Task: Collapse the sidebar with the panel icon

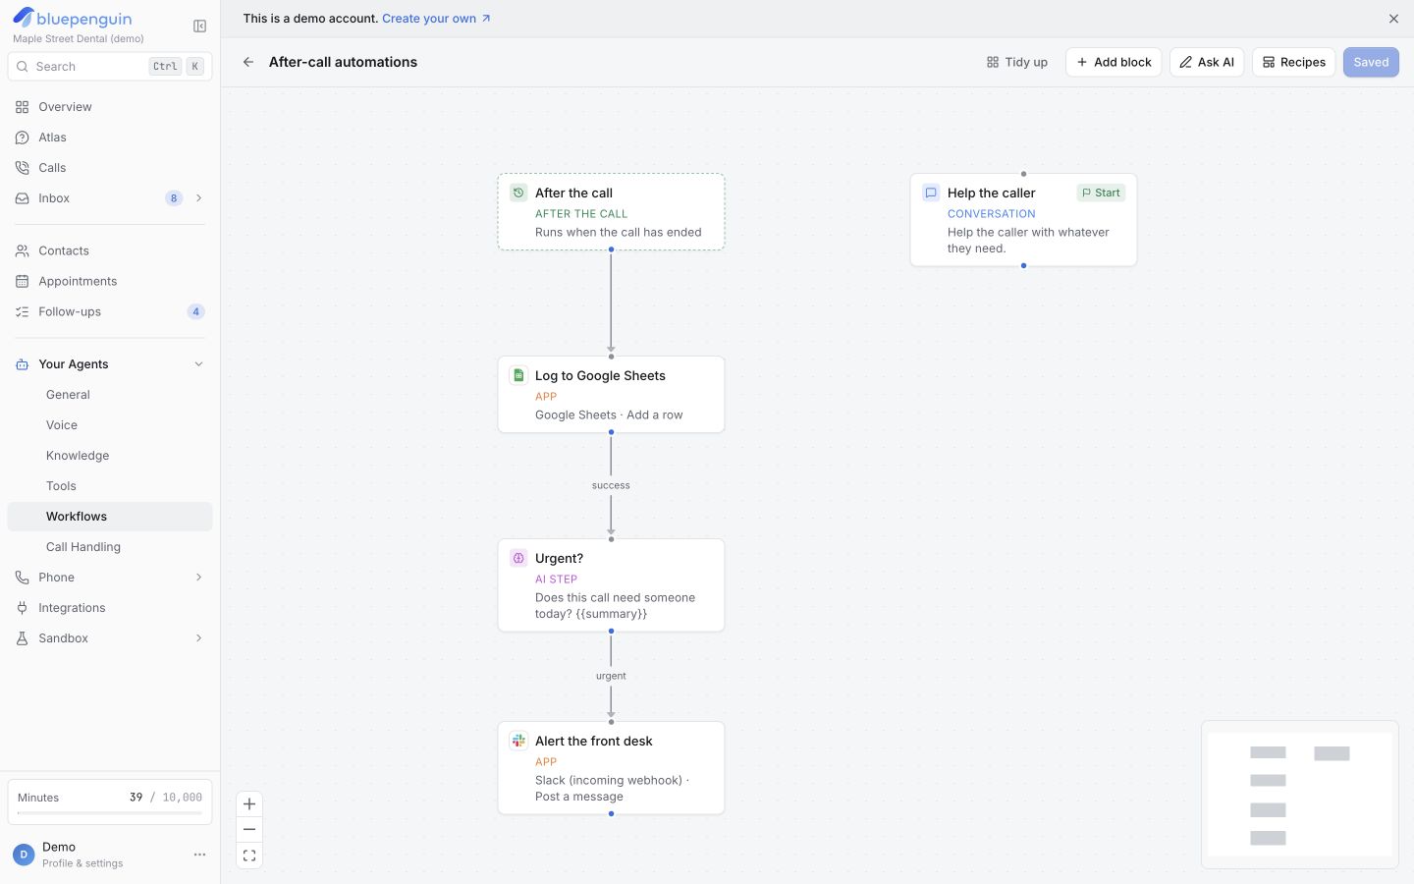Action: click(x=199, y=27)
